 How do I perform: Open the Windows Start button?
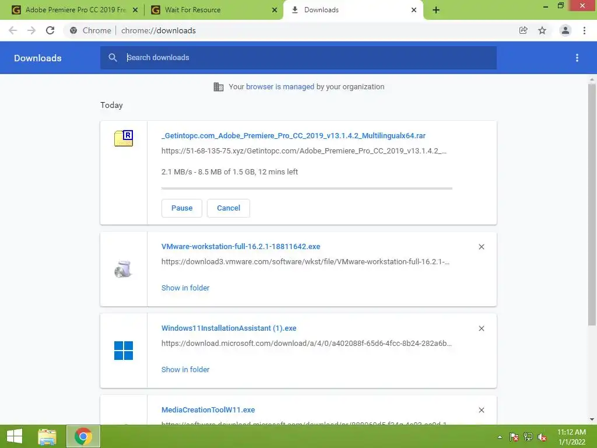[x=15, y=436]
